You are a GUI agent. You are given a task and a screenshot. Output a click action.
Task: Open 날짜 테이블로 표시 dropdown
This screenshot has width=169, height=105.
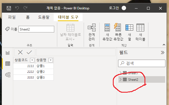(70, 32)
